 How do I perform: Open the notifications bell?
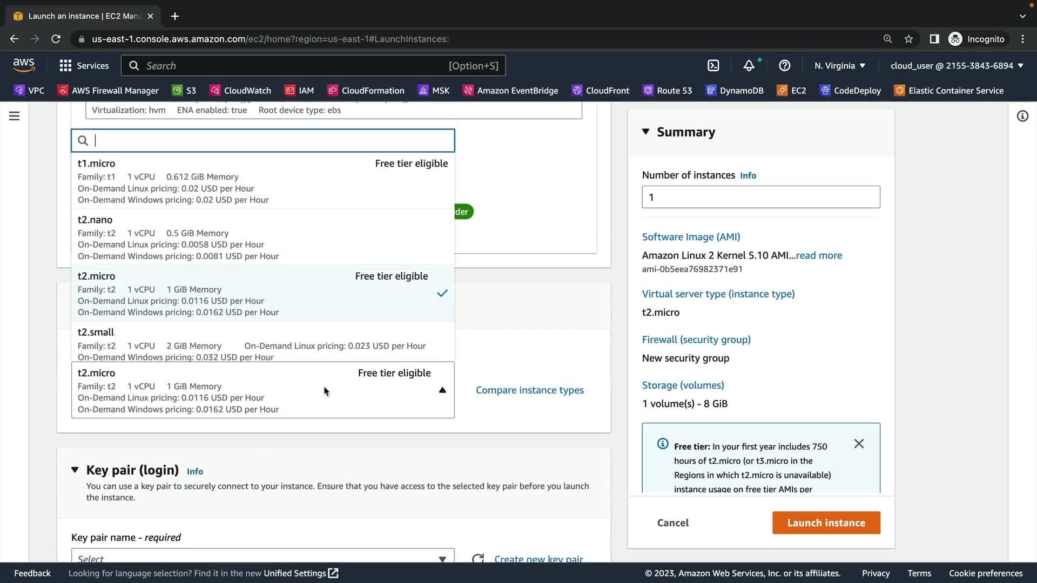[x=749, y=66]
